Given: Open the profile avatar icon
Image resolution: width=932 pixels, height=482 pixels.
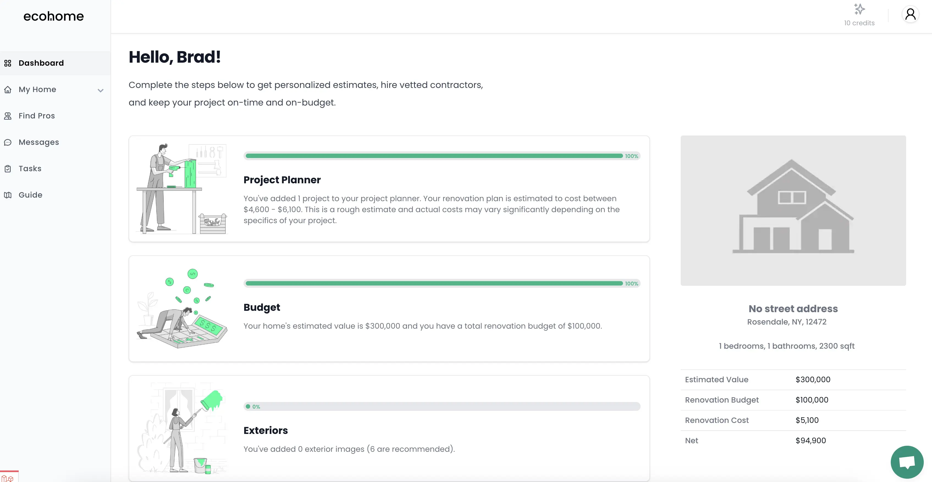Looking at the screenshot, I should click(x=911, y=14).
